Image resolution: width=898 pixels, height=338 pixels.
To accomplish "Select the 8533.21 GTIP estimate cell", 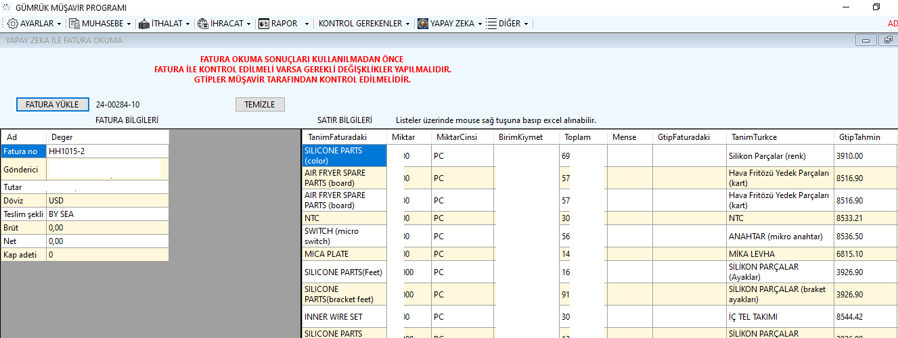I will coord(866,218).
